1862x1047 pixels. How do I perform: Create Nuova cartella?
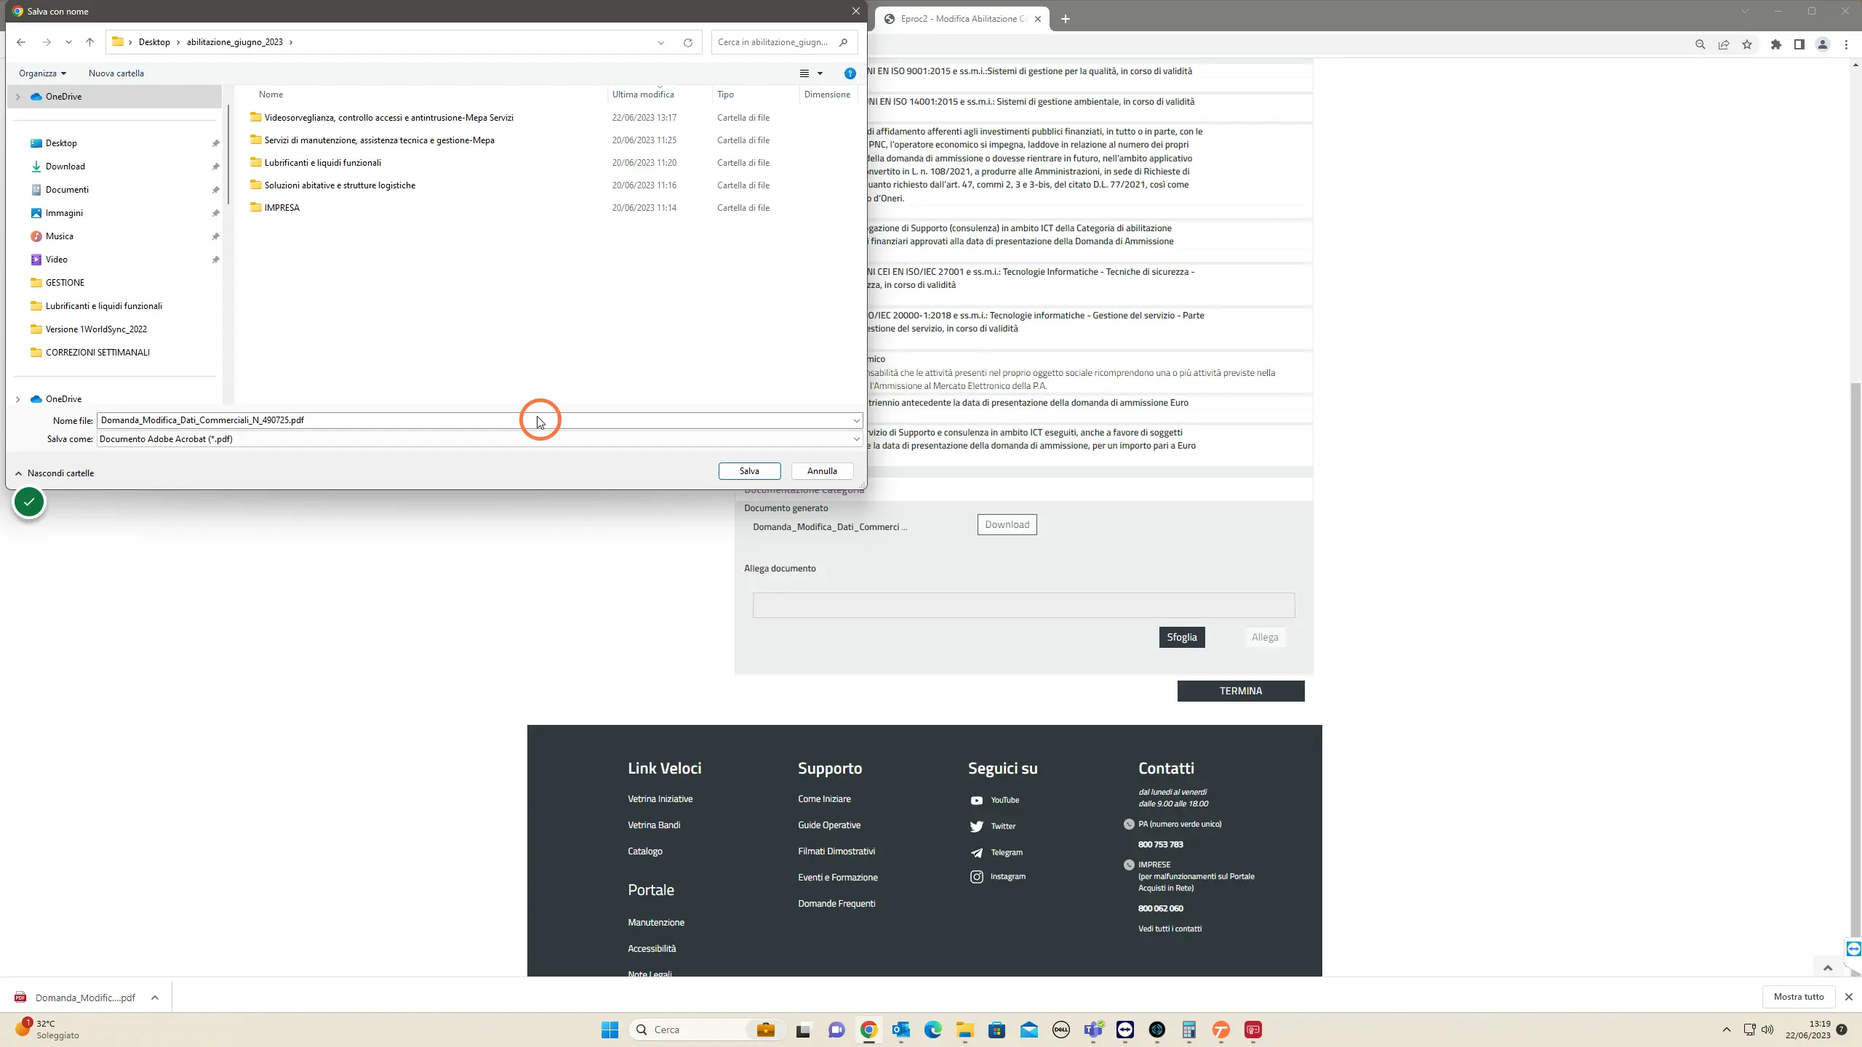point(116,73)
